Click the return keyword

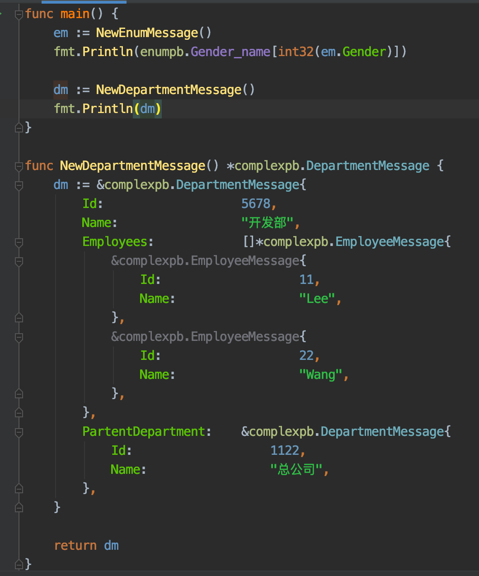(75, 546)
